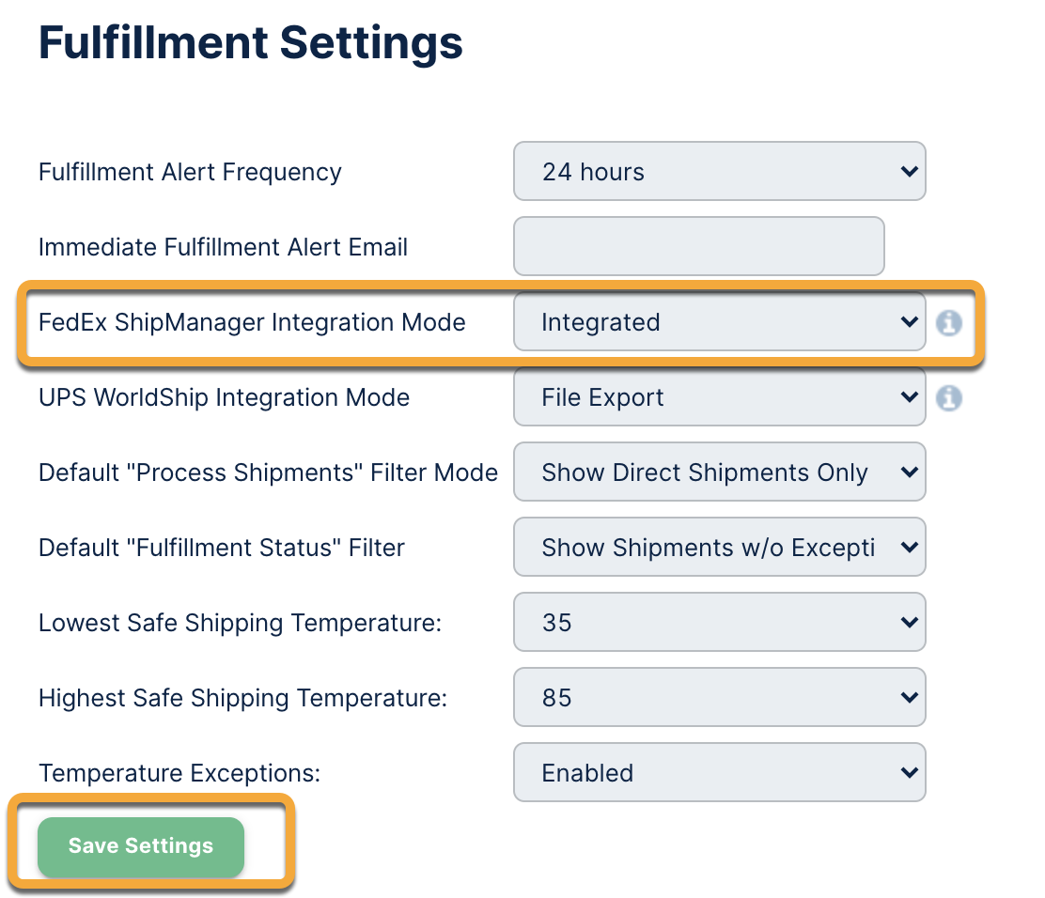1045x898 pixels.
Task: Click the "FedEx ShipManager Integration Mode" label
Action: [x=252, y=323]
